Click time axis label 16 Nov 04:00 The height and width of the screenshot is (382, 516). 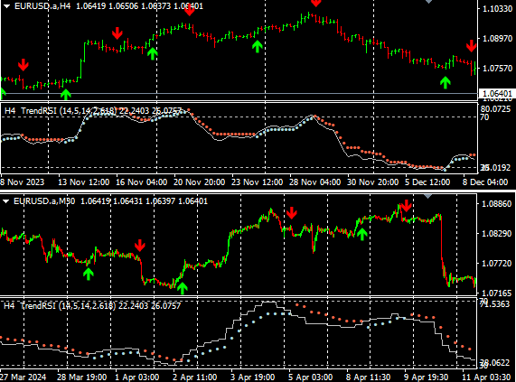coord(142,182)
